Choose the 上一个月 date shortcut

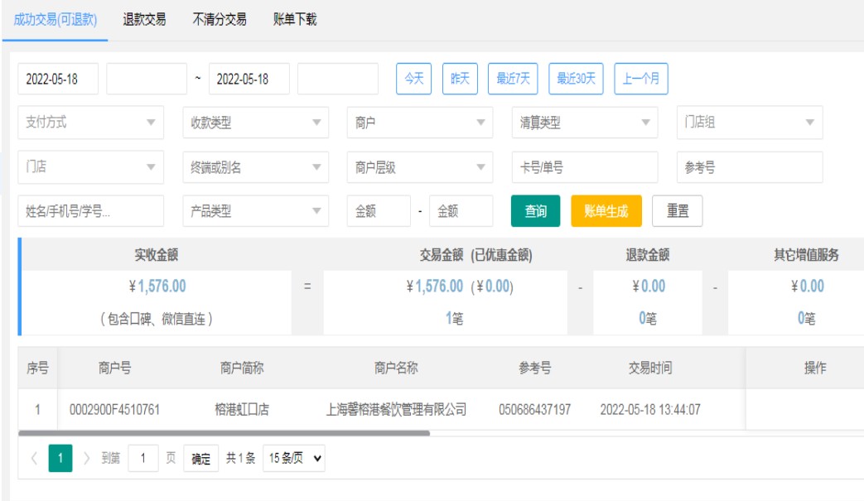click(x=640, y=79)
